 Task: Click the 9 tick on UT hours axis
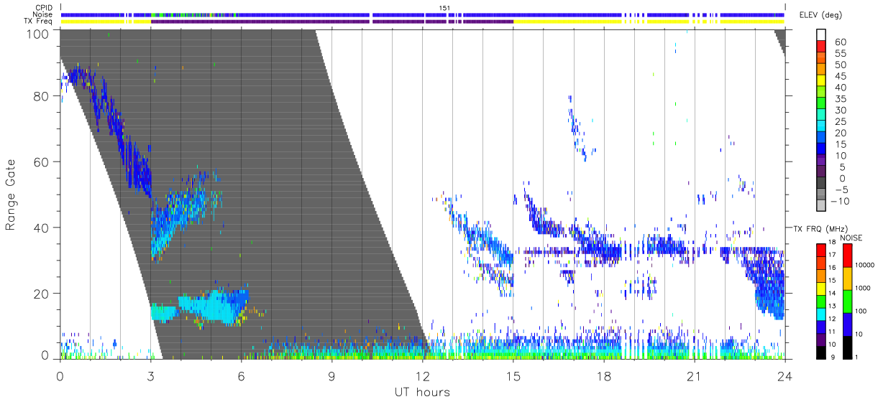tap(331, 375)
